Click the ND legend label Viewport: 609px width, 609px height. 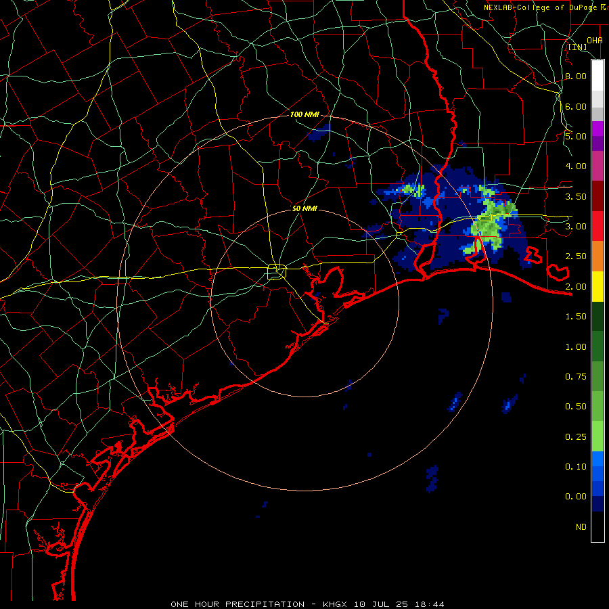point(581,527)
